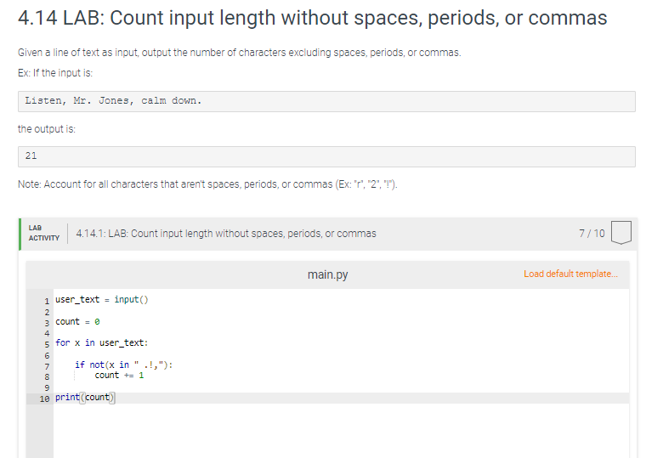
Task: Click the 4.14 LAB page heading
Action: [312, 18]
